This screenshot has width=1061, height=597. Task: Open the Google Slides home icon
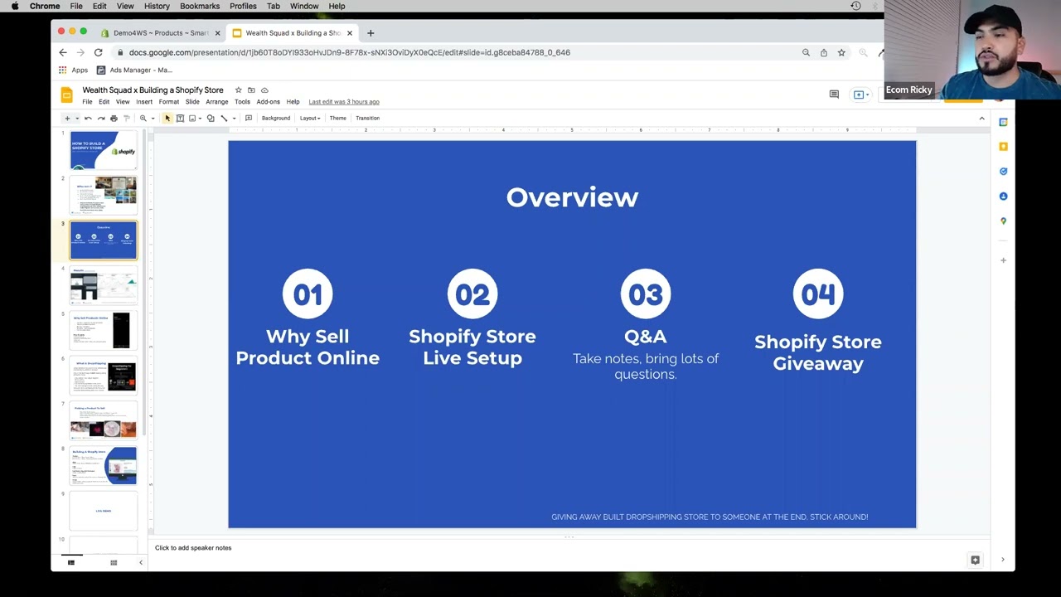[67, 95]
